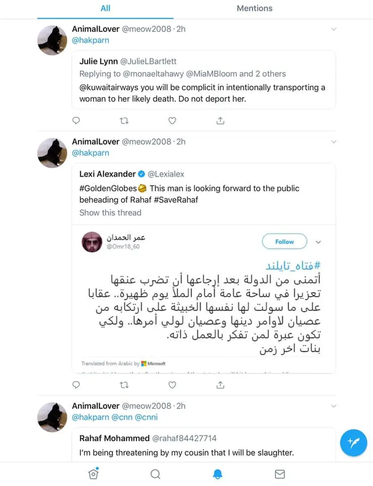Expand options chevron on first AnimalLover tweet
Image resolution: width=373 pixels, height=486 pixels.
tap(334, 29)
